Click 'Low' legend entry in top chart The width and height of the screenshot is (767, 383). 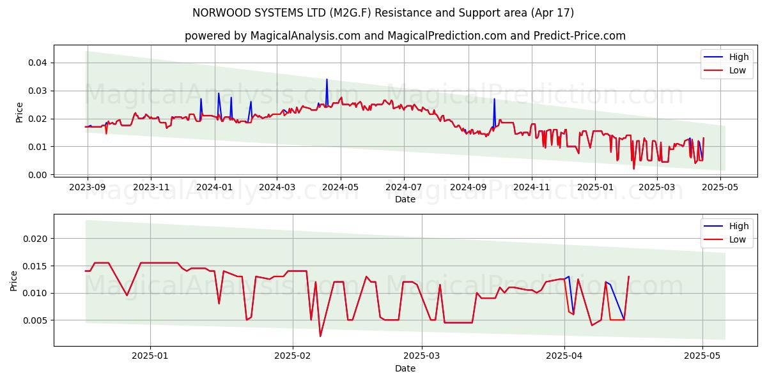click(738, 70)
